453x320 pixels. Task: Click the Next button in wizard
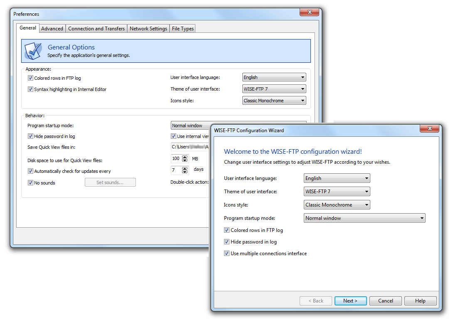tap(350, 300)
